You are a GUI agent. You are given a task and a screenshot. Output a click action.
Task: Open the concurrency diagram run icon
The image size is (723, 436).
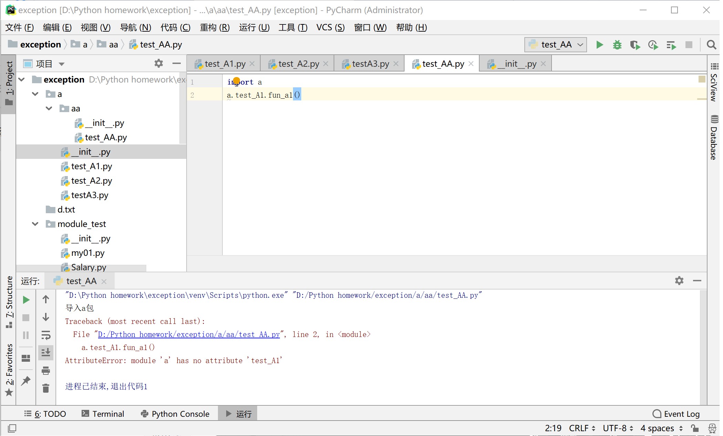pos(671,45)
